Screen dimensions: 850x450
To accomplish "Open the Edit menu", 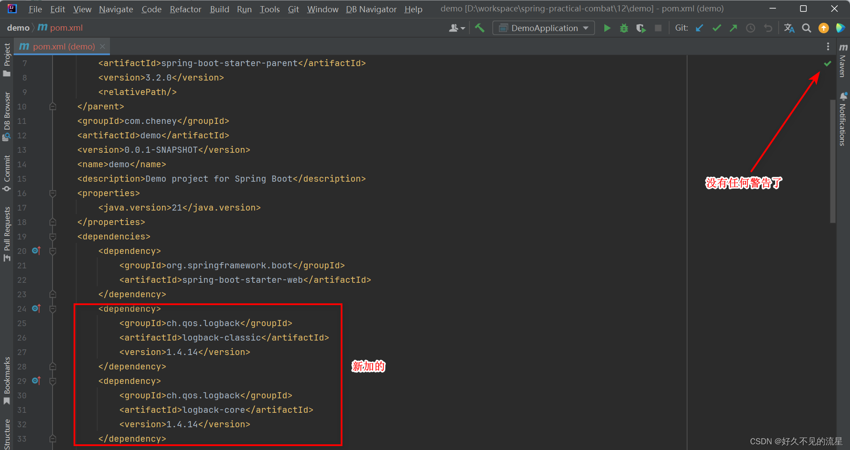I will pyautogui.click(x=57, y=9).
